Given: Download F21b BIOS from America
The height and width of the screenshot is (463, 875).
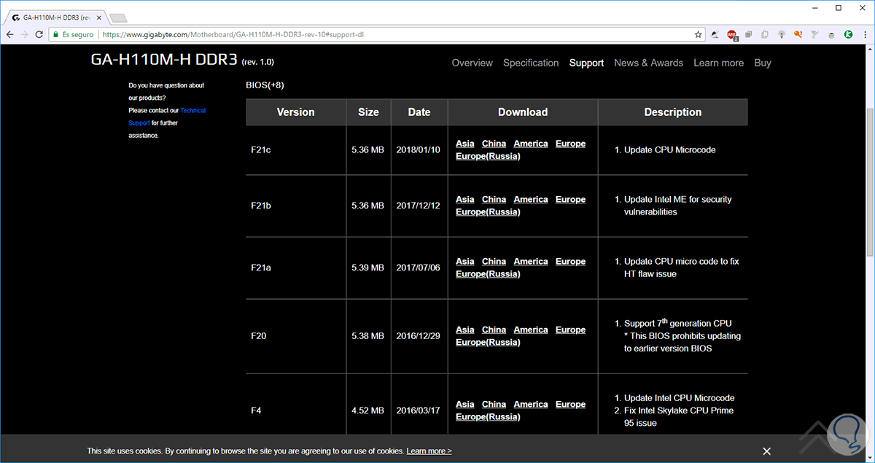Looking at the screenshot, I should (x=531, y=199).
